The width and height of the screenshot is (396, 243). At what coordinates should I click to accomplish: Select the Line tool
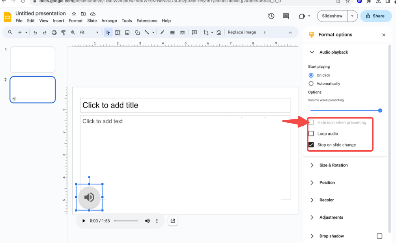[x=147, y=32]
